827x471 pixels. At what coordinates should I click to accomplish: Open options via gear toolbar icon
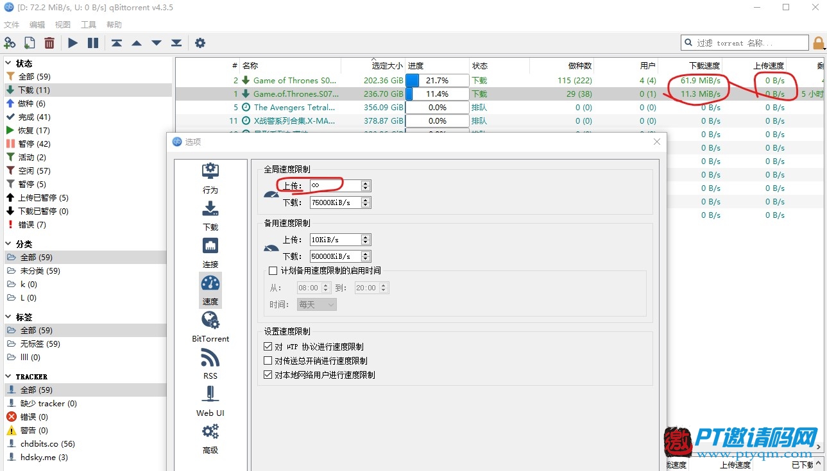pyautogui.click(x=200, y=43)
